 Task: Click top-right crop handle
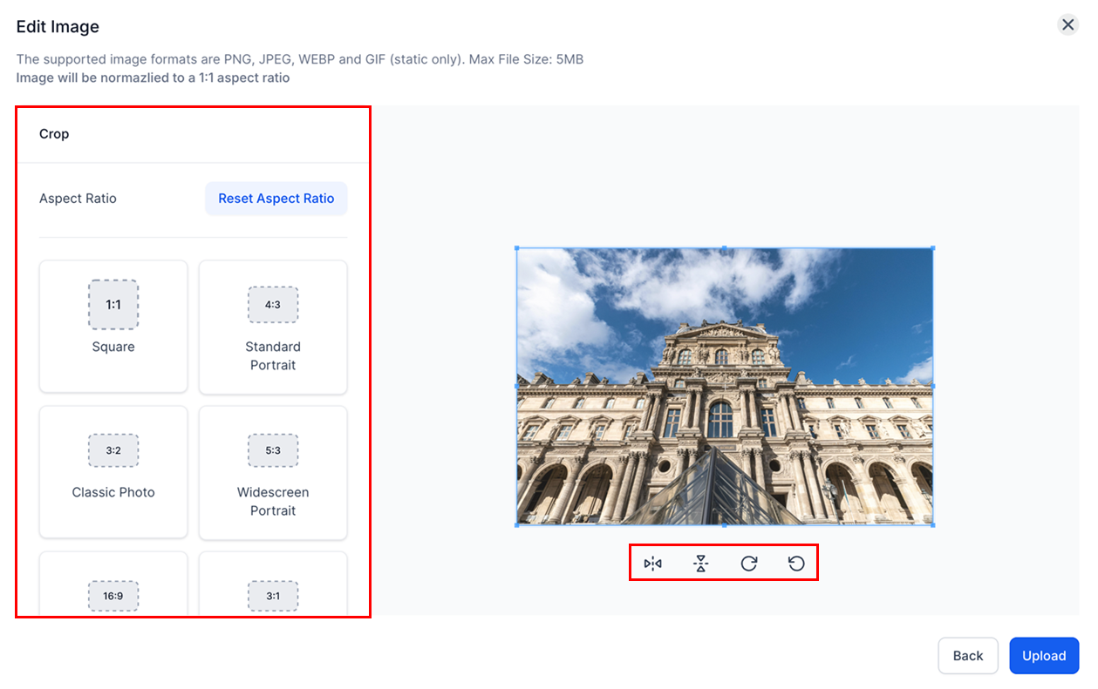point(933,248)
